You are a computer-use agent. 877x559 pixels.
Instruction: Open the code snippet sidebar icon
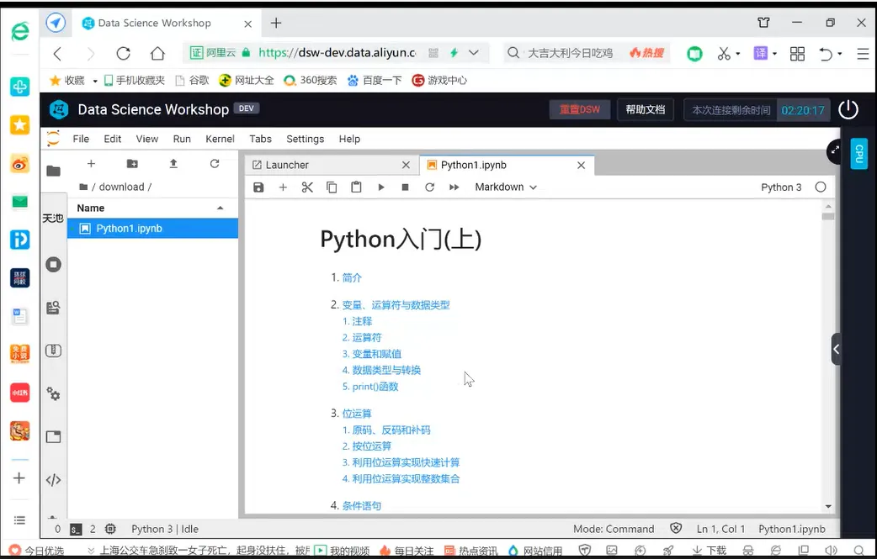coord(53,480)
